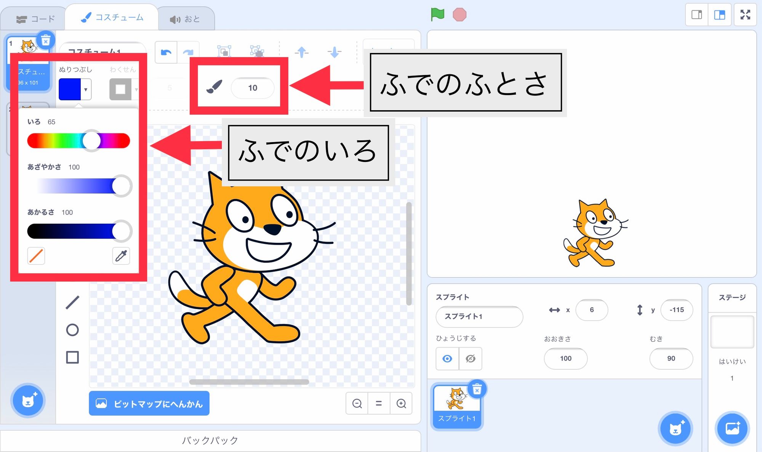
Task: Switch to large stage layout
Action: pos(719,15)
